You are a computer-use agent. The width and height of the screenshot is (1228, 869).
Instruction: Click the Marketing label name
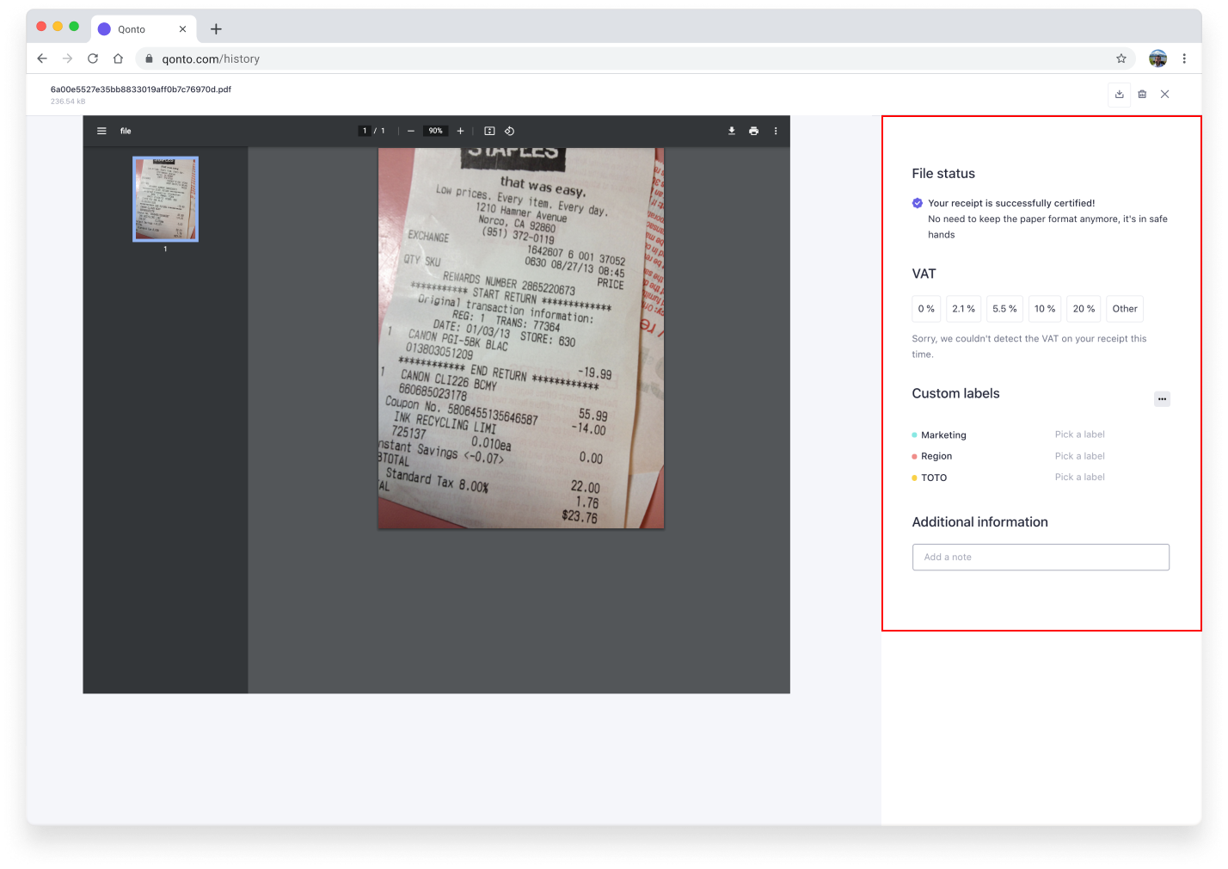tap(943, 435)
